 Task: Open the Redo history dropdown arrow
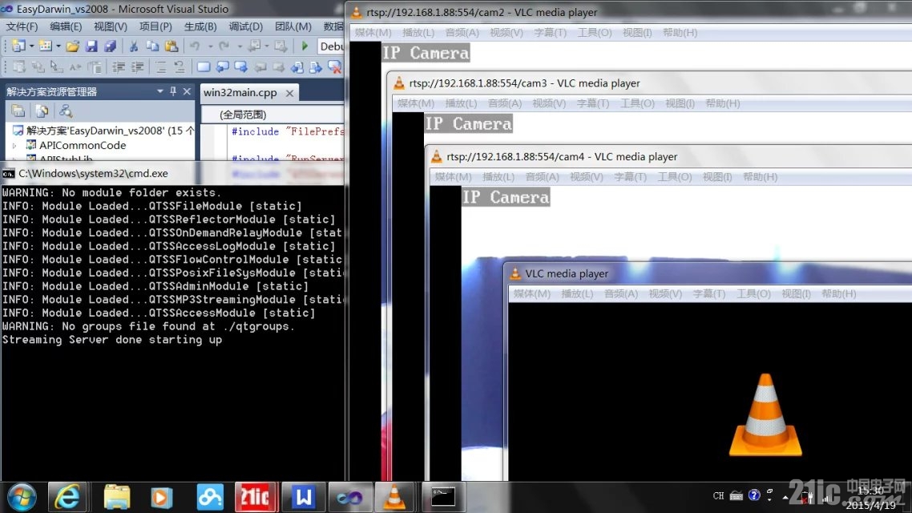(239, 46)
